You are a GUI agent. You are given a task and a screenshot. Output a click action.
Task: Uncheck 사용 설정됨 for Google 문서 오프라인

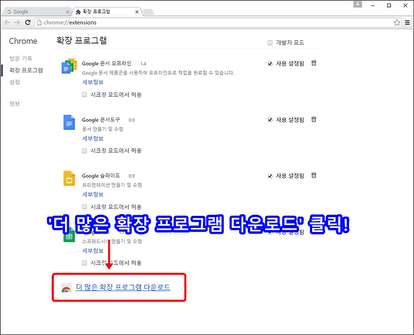click(x=270, y=63)
